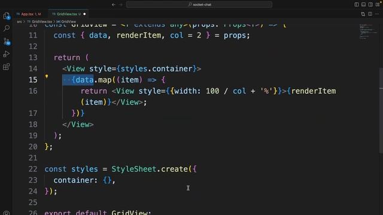Go back with the navigation arrow

[114, 4]
